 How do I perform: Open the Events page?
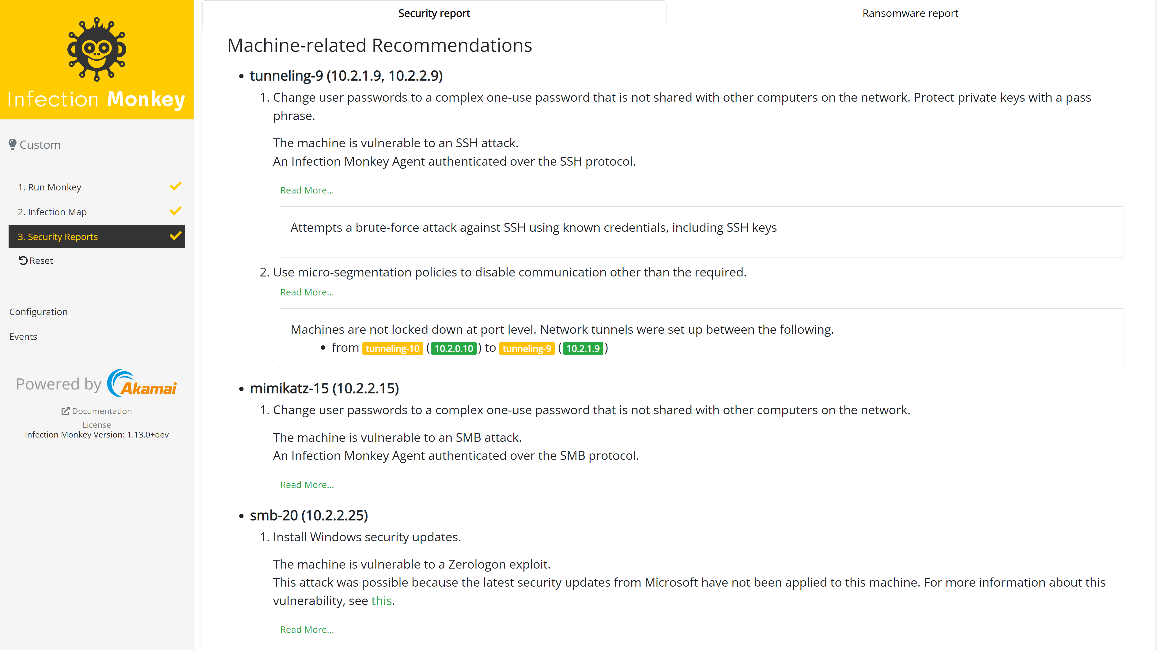[23, 337]
